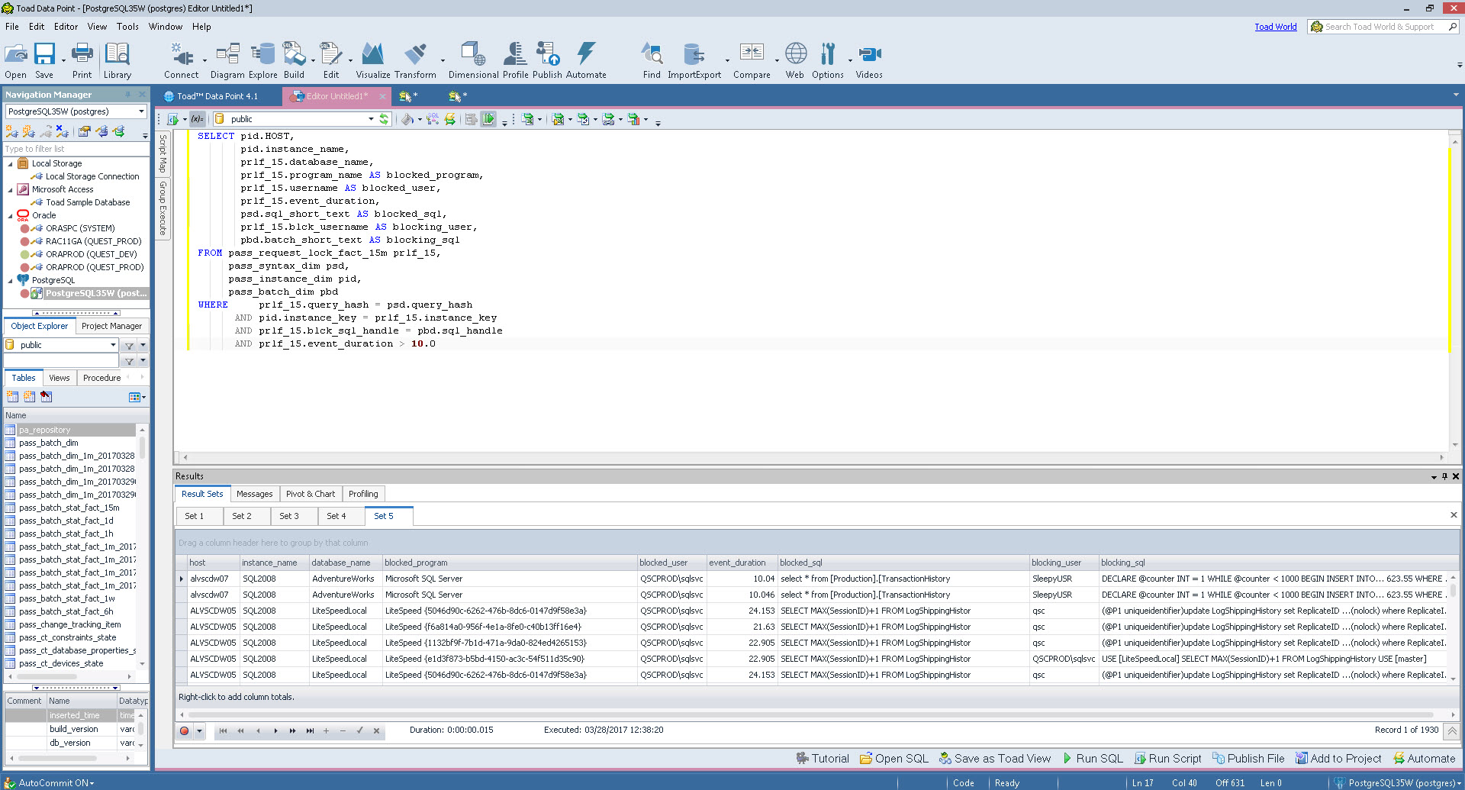Switch to the Pivot & Chart tab
The image size is (1465, 790).
(x=310, y=494)
